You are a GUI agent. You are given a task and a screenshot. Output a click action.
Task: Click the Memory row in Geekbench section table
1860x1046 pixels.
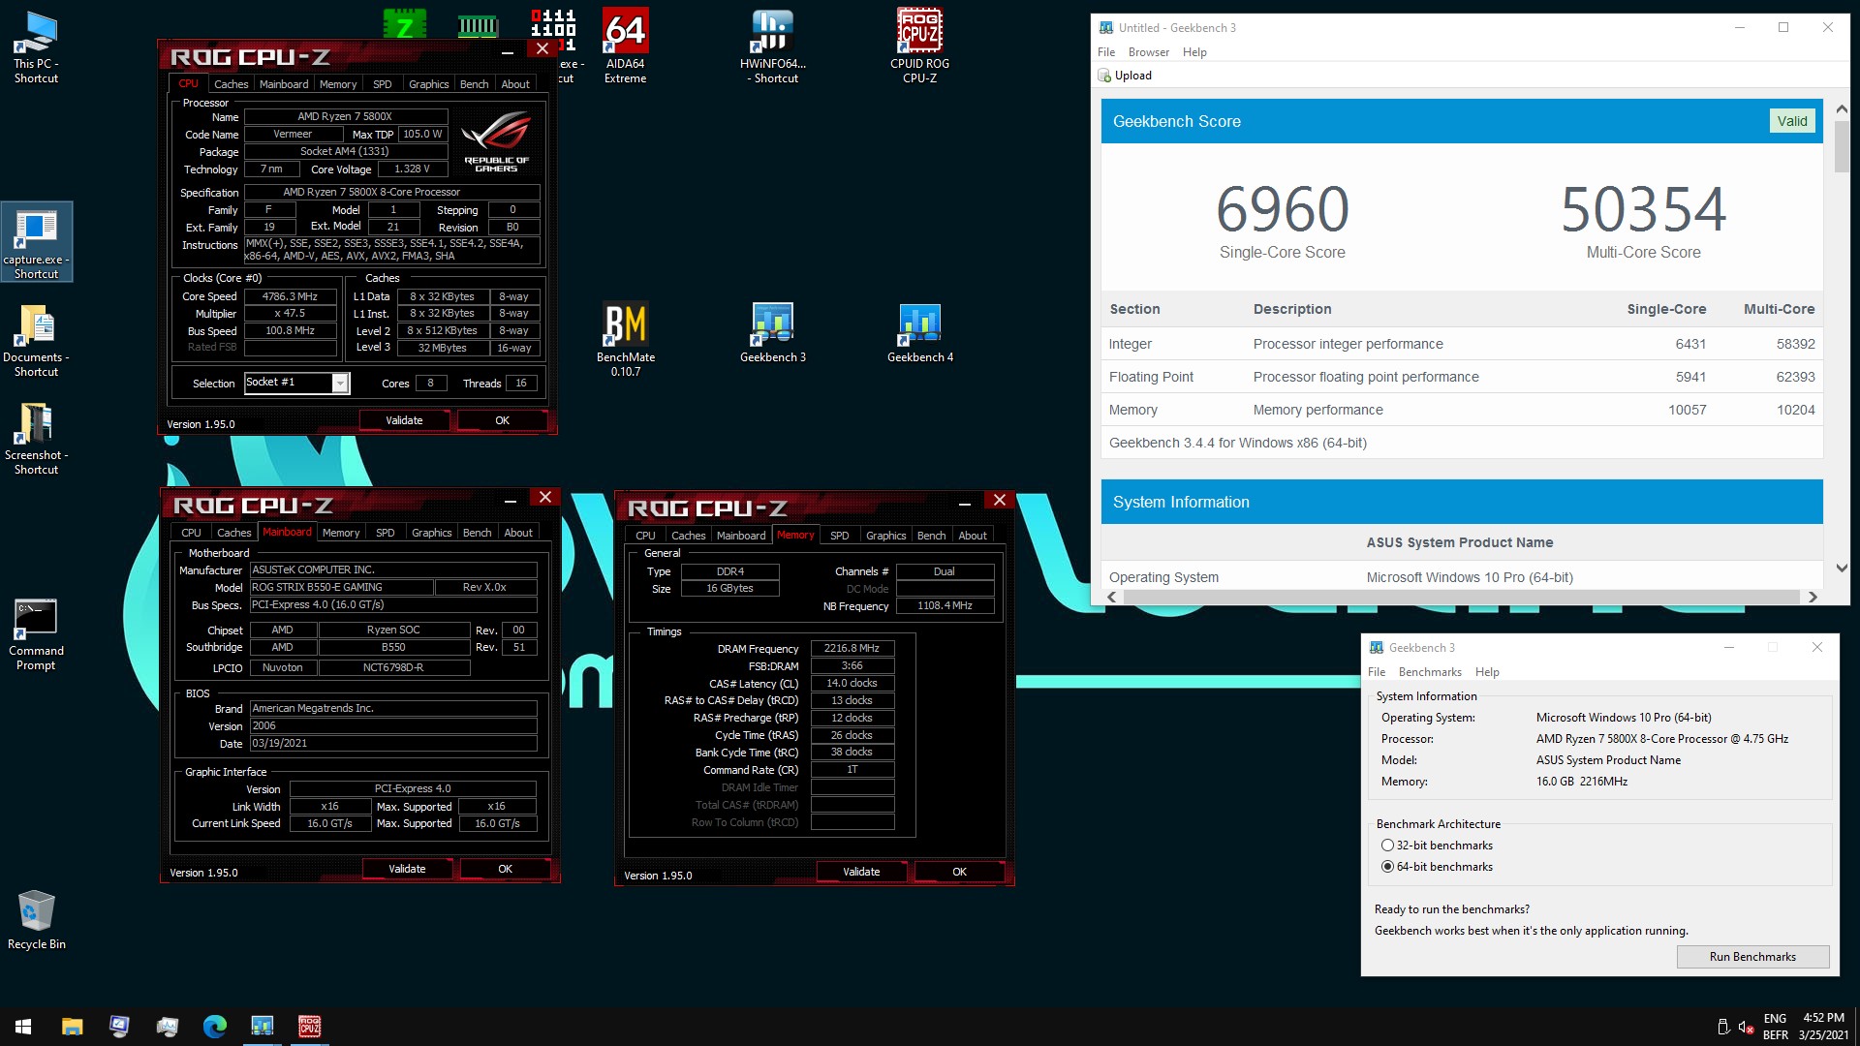click(x=1461, y=410)
